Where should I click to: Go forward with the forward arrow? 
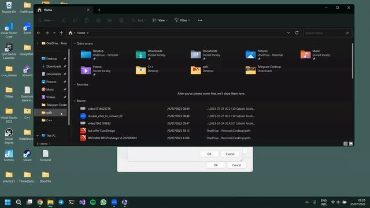47,33
